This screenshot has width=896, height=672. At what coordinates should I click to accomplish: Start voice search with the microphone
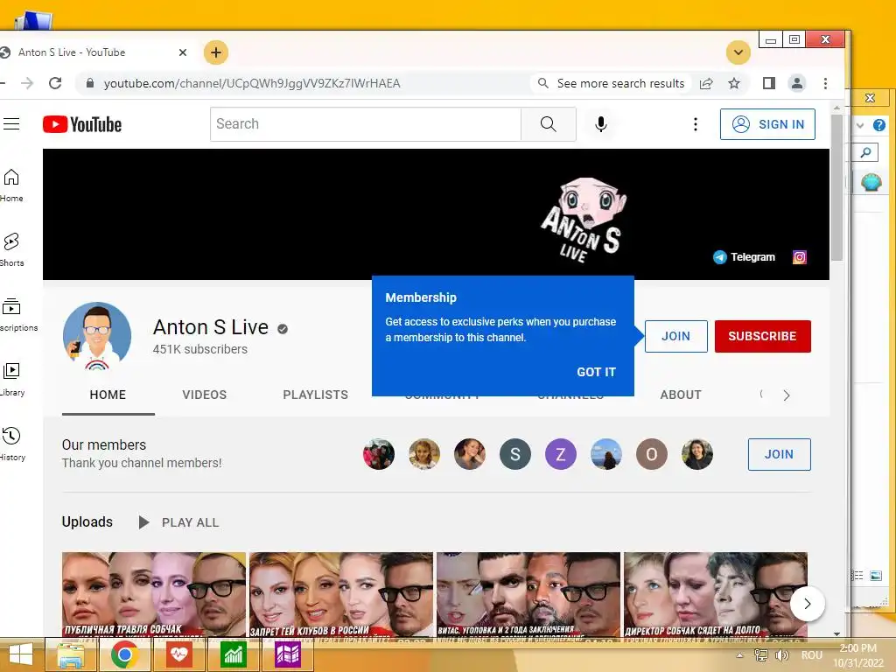coord(600,124)
